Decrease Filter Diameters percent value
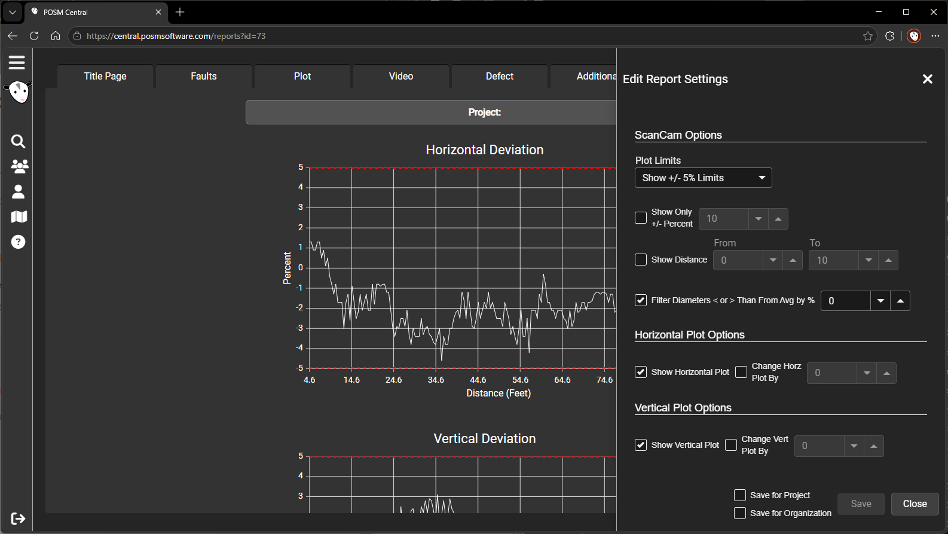948x534 pixels. click(x=880, y=301)
